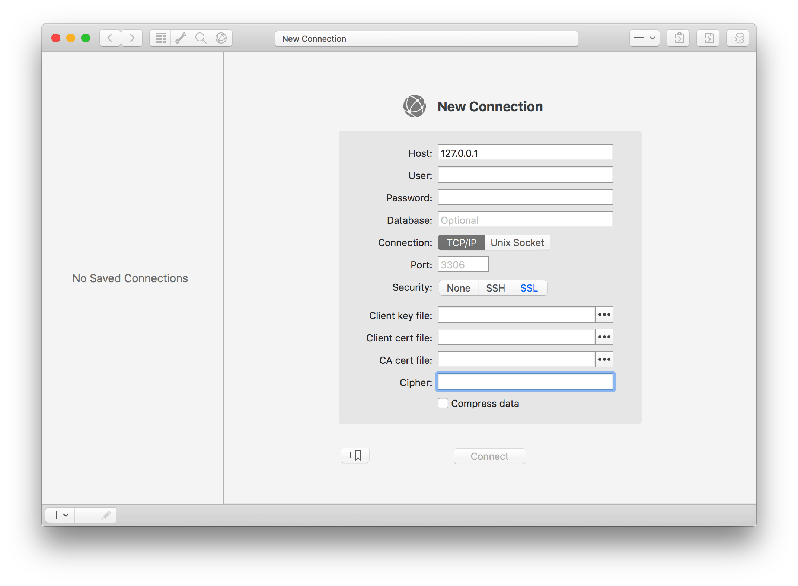The width and height of the screenshot is (798, 586).
Task: Select TCP/IP connection type toggle
Action: pos(460,242)
